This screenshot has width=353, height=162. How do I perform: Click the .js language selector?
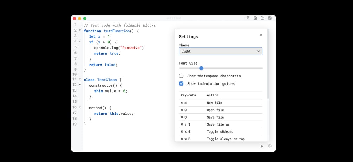[x=261, y=146]
